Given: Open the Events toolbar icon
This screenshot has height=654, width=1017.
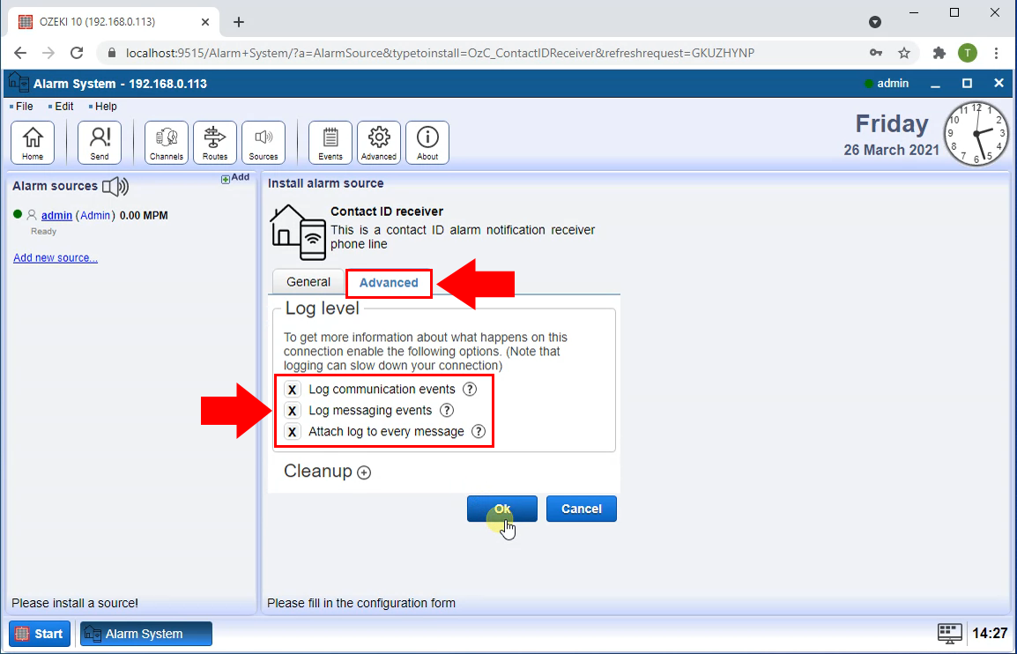Looking at the screenshot, I should pos(330,143).
